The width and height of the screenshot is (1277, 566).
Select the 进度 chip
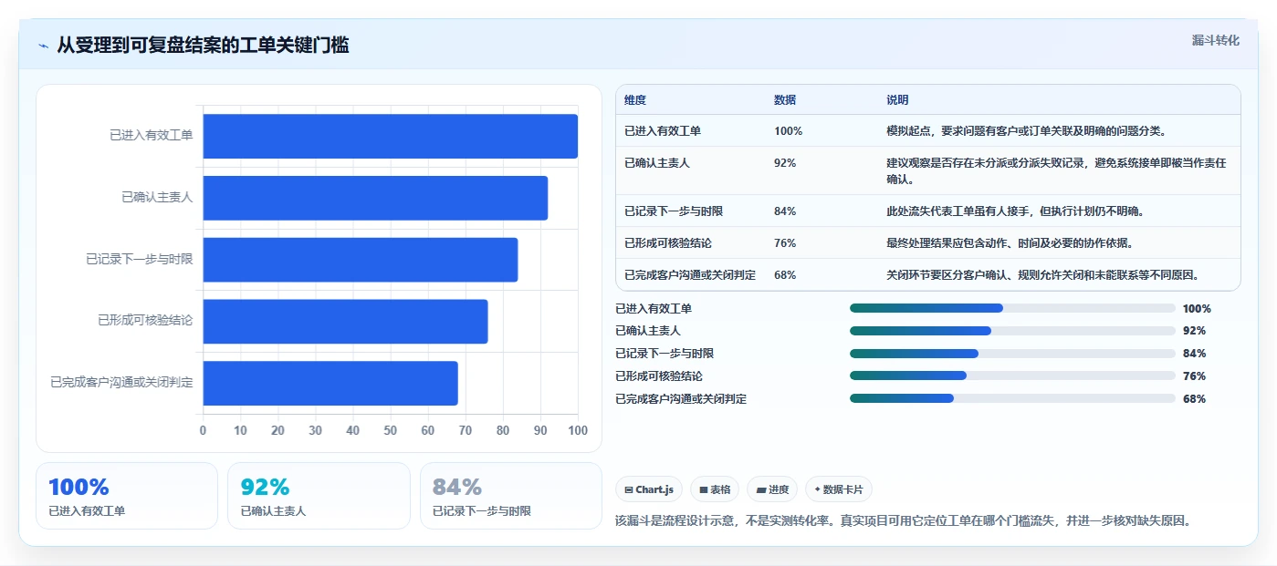point(772,489)
